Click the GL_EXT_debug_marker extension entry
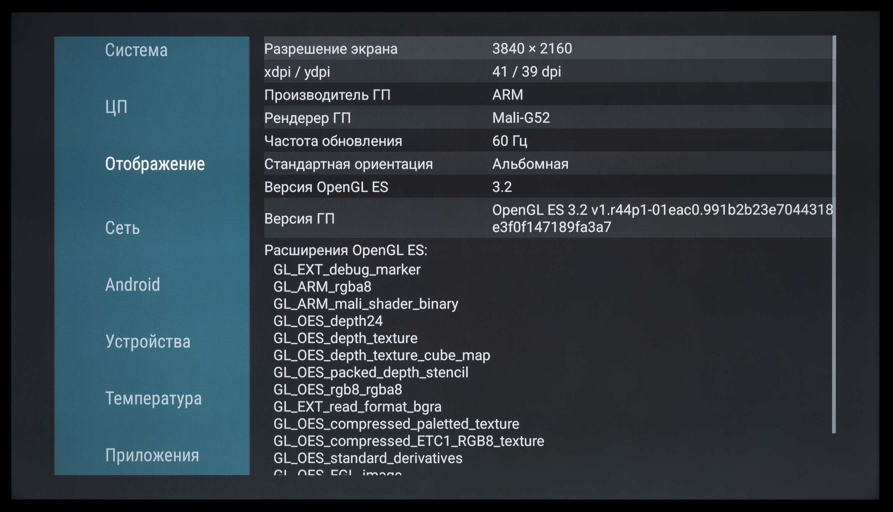The image size is (893, 512). tap(347, 269)
